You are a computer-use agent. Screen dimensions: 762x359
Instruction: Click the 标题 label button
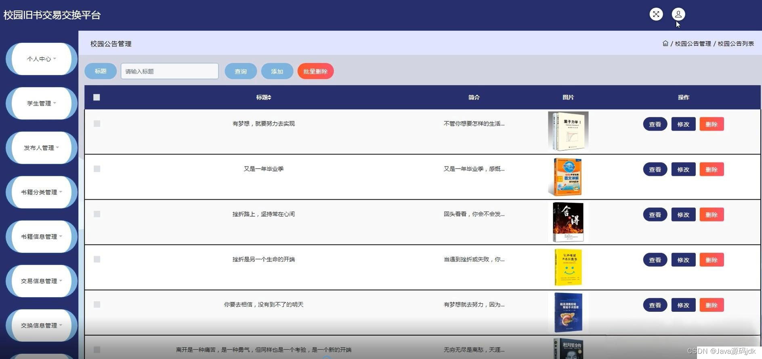click(x=101, y=71)
